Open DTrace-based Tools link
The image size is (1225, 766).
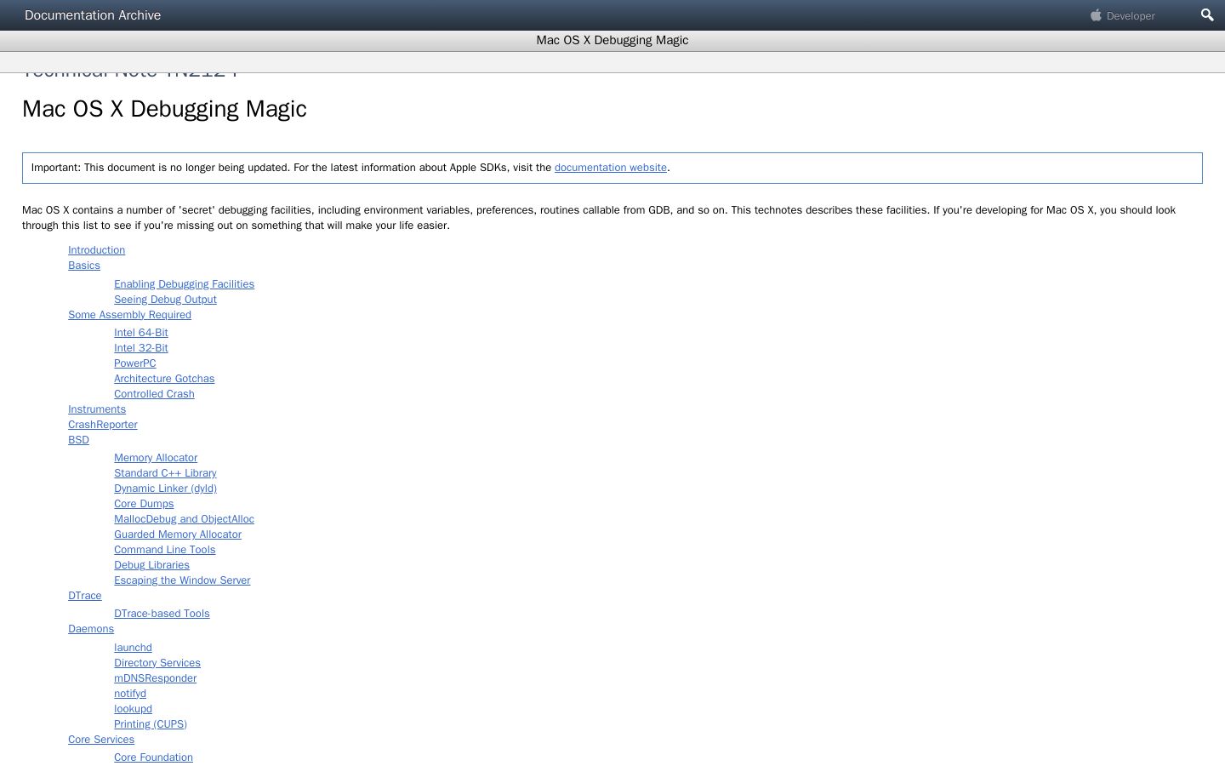point(162,614)
